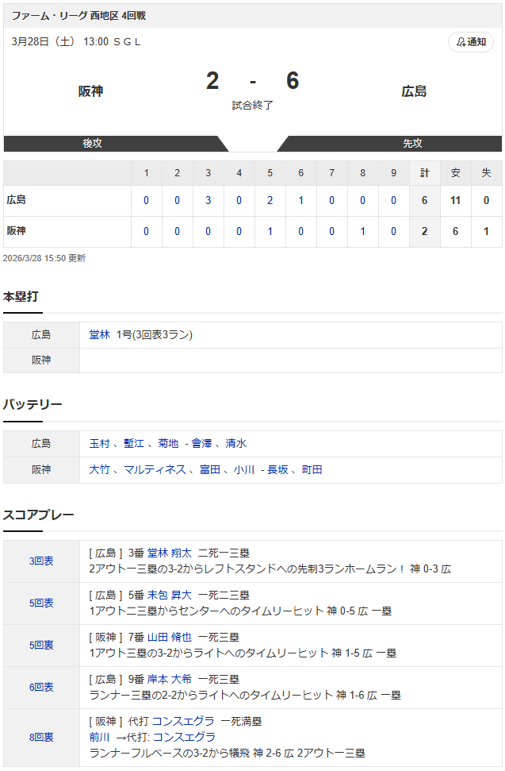505x771 pixels.
Task: Jump to 8回裏 score play
Action: (x=41, y=737)
